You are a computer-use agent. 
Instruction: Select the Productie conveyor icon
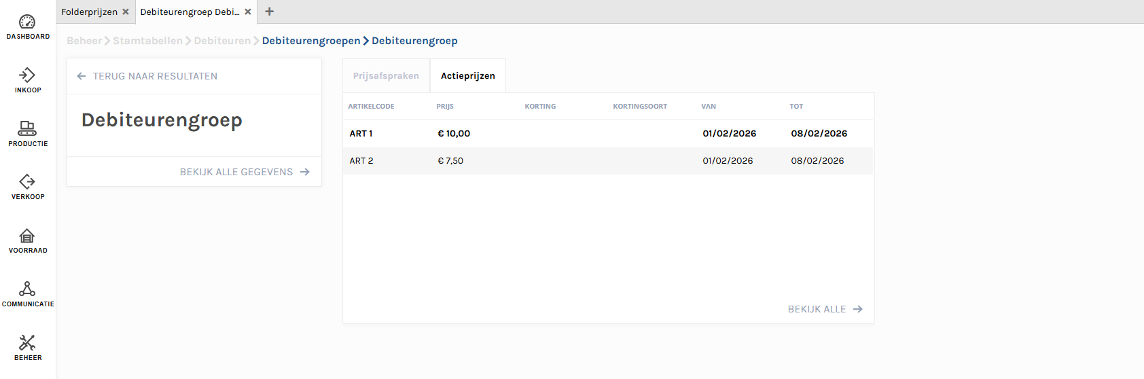27,128
